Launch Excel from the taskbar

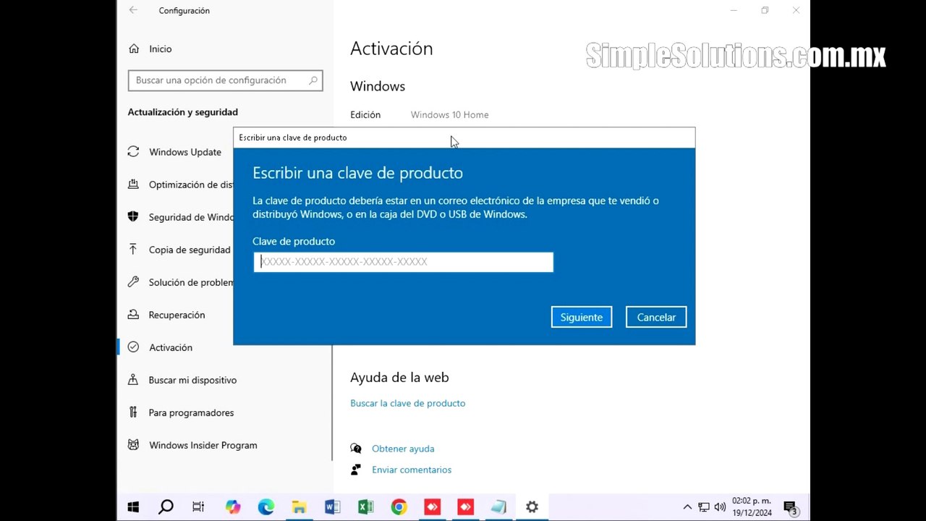click(365, 507)
